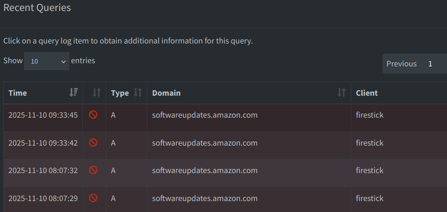This screenshot has width=447, height=212.
Task: Open query row at 09:33:45
Action: [43, 115]
